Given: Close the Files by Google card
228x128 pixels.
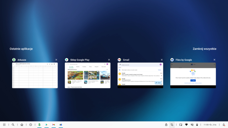Looking at the screenshot, I should click(214, 60).
